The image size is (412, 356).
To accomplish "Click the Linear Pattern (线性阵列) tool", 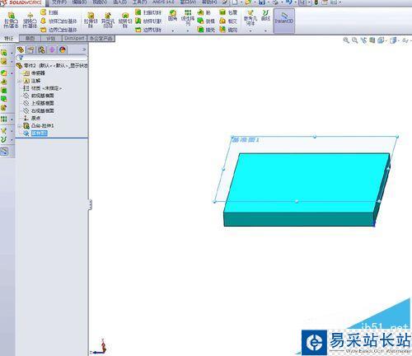I will point(188,17).
